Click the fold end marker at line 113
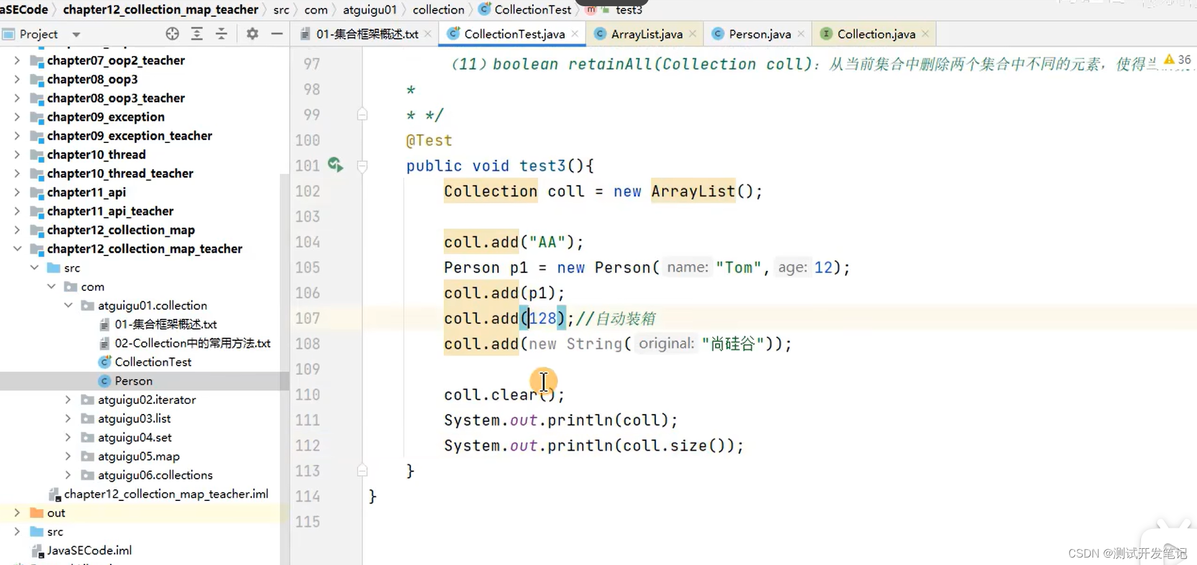The width and height of the screenshot is (1197, 565). [363, 471]
